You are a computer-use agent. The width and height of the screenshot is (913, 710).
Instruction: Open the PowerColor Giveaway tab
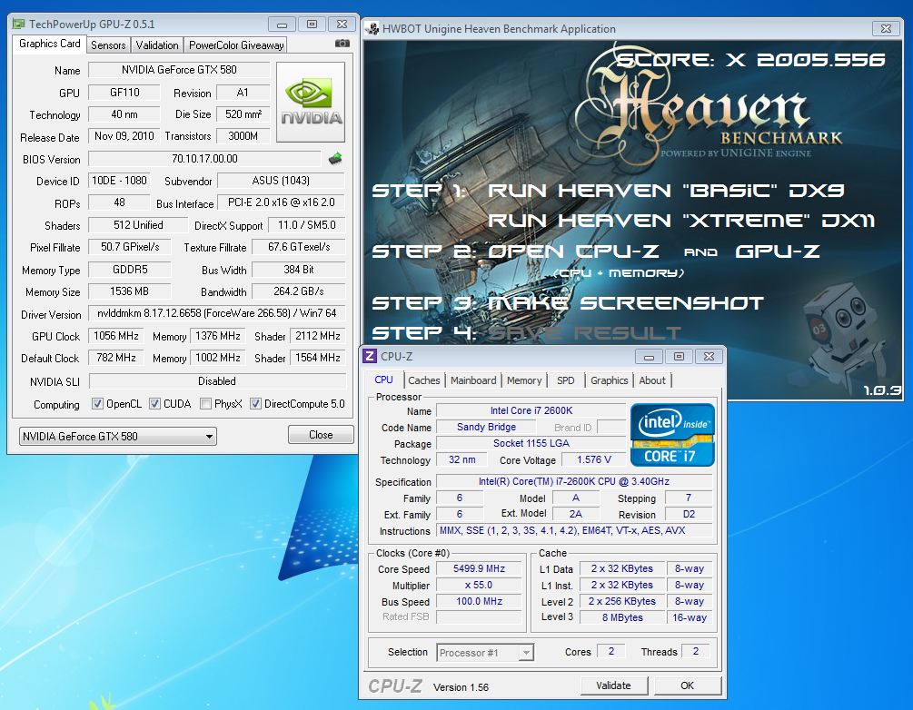(x=236, y=44)
